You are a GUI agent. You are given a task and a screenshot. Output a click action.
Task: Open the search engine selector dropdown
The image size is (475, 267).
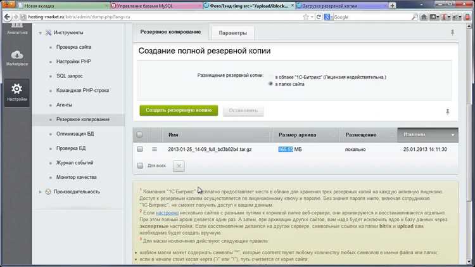click(331, 17)
